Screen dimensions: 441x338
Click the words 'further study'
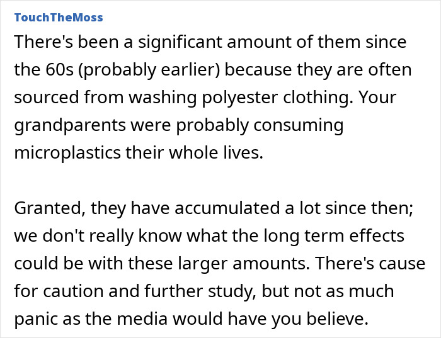click(207, 291)
